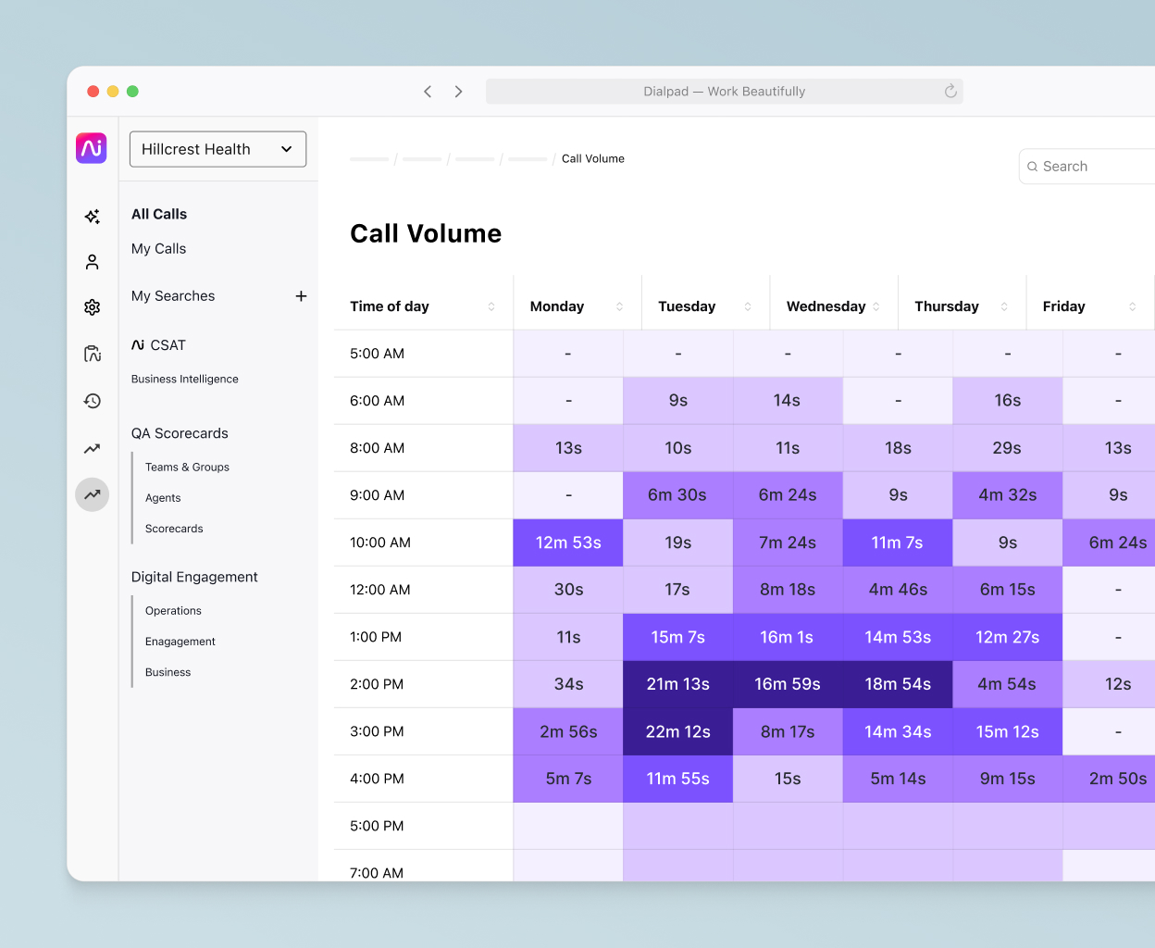Open the Hillcrest Health account dropdown

pos(217,149)
